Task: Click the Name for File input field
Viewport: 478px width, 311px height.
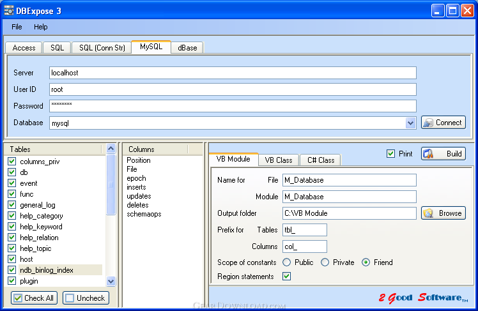Action: [350, 180]
